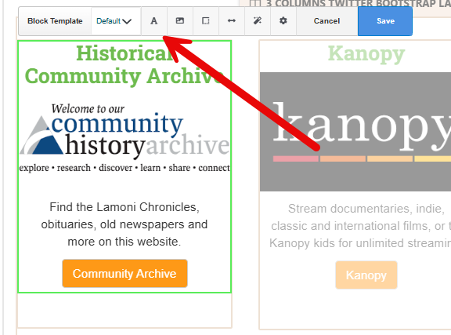The width and height of the screenshot is (451, 335).
Task: Click the kanopy banner image
Action: tap(355, 132)
